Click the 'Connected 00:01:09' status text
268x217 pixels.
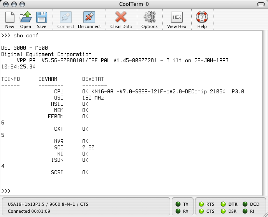click(29, 211)
